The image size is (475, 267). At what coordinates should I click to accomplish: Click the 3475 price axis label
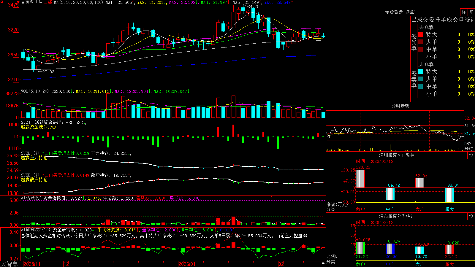click(x=13, y=5)
